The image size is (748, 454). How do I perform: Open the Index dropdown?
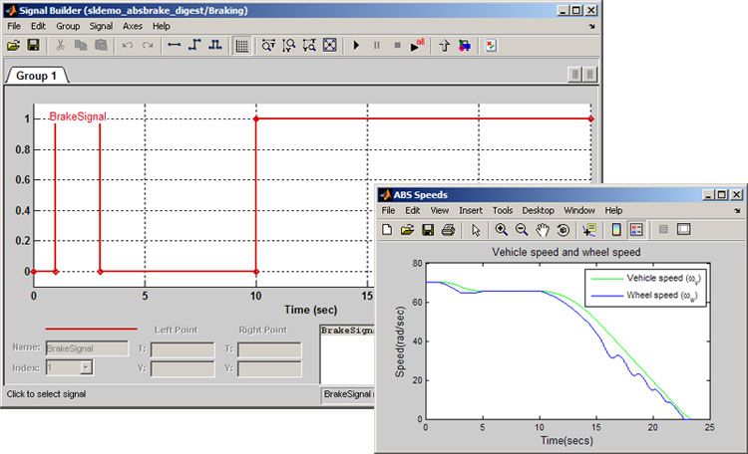pyautogui.click(x=86, y=367)
